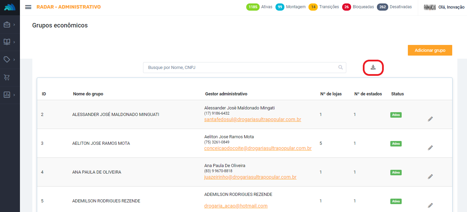This screenshot has height=212, width=467.
Task: Click the bar chart reports icon
Action: [x=7, y=95]
